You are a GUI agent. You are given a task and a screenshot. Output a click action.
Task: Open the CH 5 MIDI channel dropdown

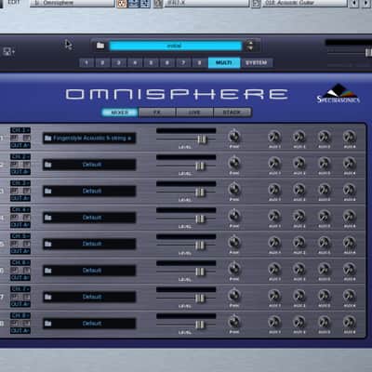[x=20, y=236]
